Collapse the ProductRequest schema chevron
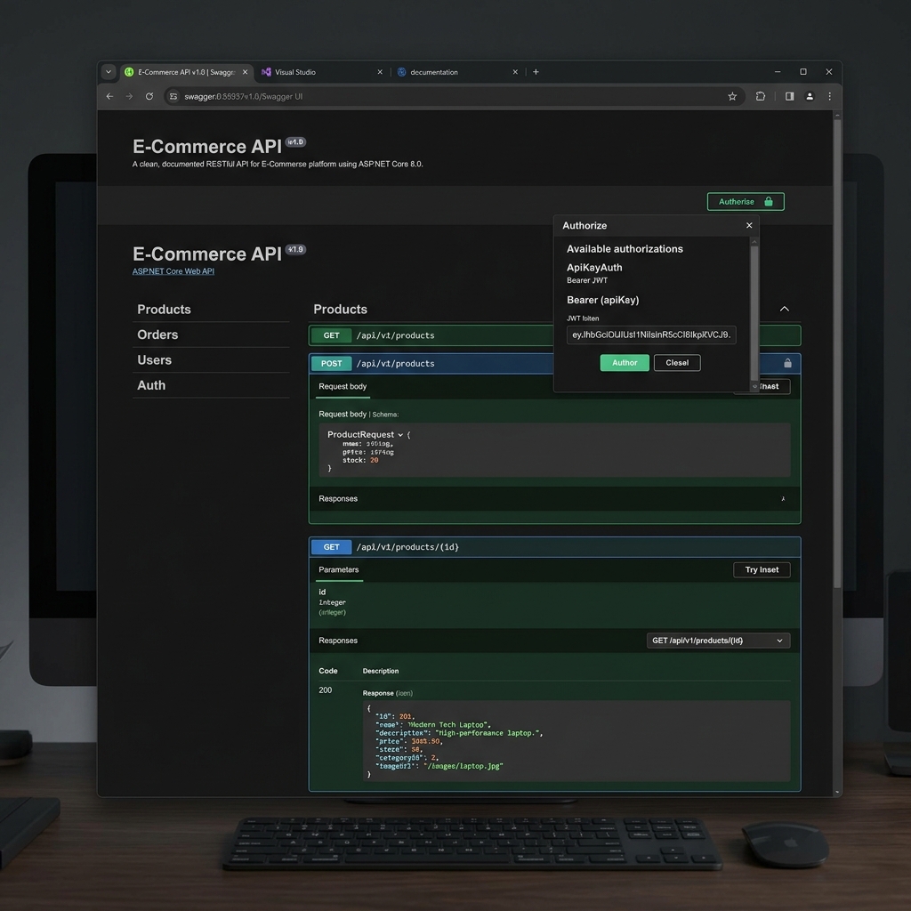This screenshot has height=911, width=911. pos(400,434)
